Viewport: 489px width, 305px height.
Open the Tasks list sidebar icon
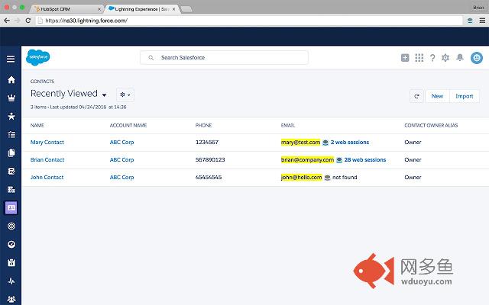(11, 134)
